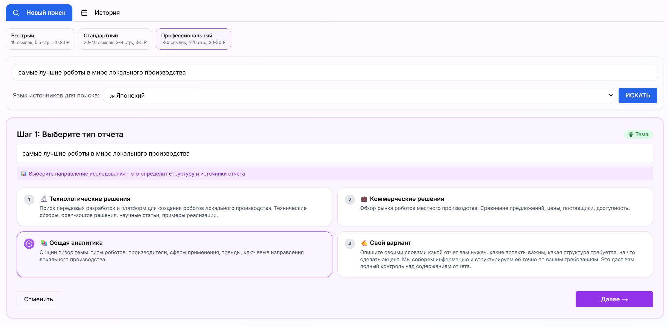The image size is (668, 327).
Task: Click the target icon in Тема badge
Action: 631,134
